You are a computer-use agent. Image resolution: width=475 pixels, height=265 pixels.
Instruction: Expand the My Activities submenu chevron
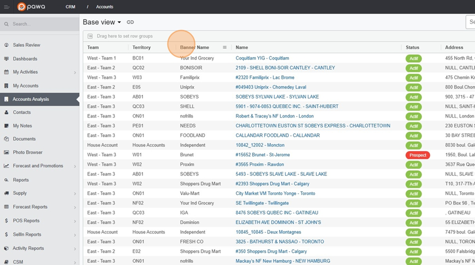[x=75, y=73]
